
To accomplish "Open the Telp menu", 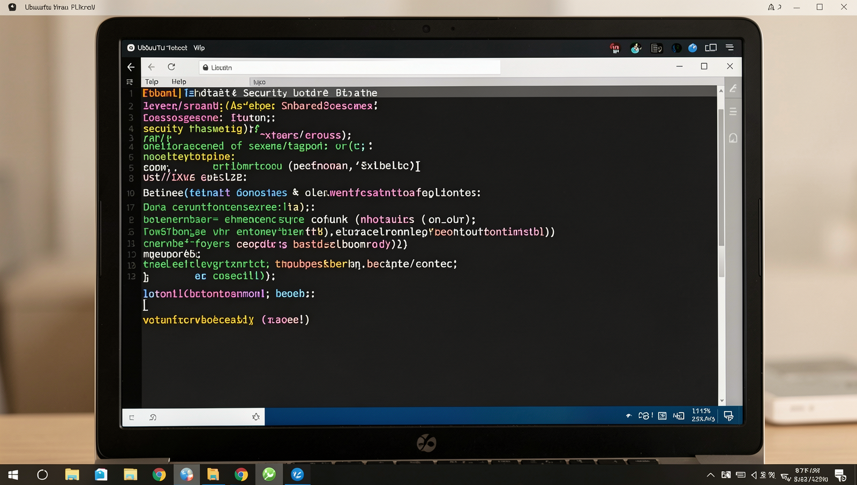I will tap(152, 82).
